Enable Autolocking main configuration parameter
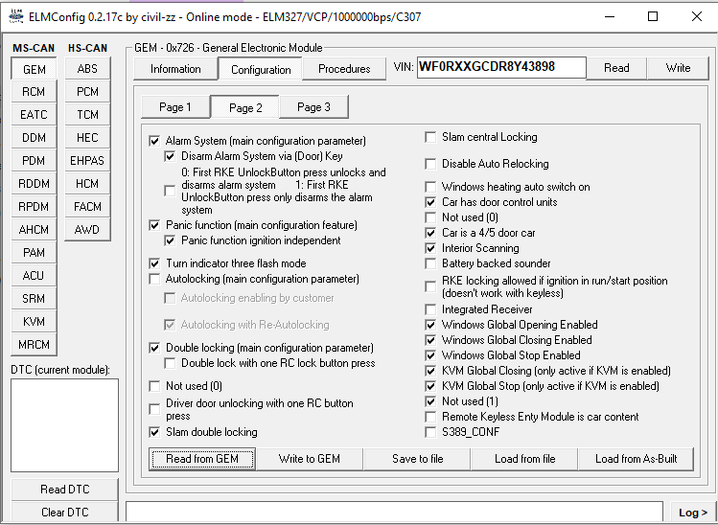Screen dimensions: 718x525 (x=155, y=279)
